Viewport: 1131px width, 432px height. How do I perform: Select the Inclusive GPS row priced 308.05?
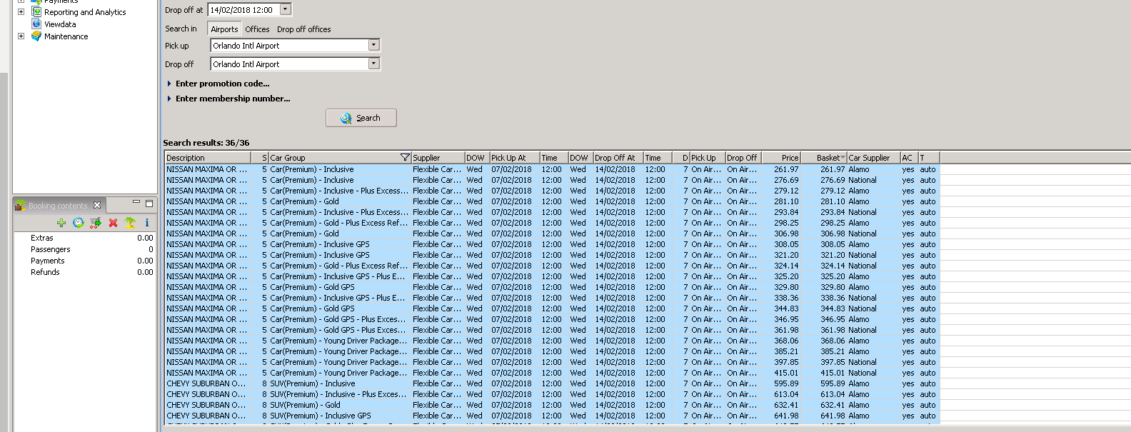(552, 244)
